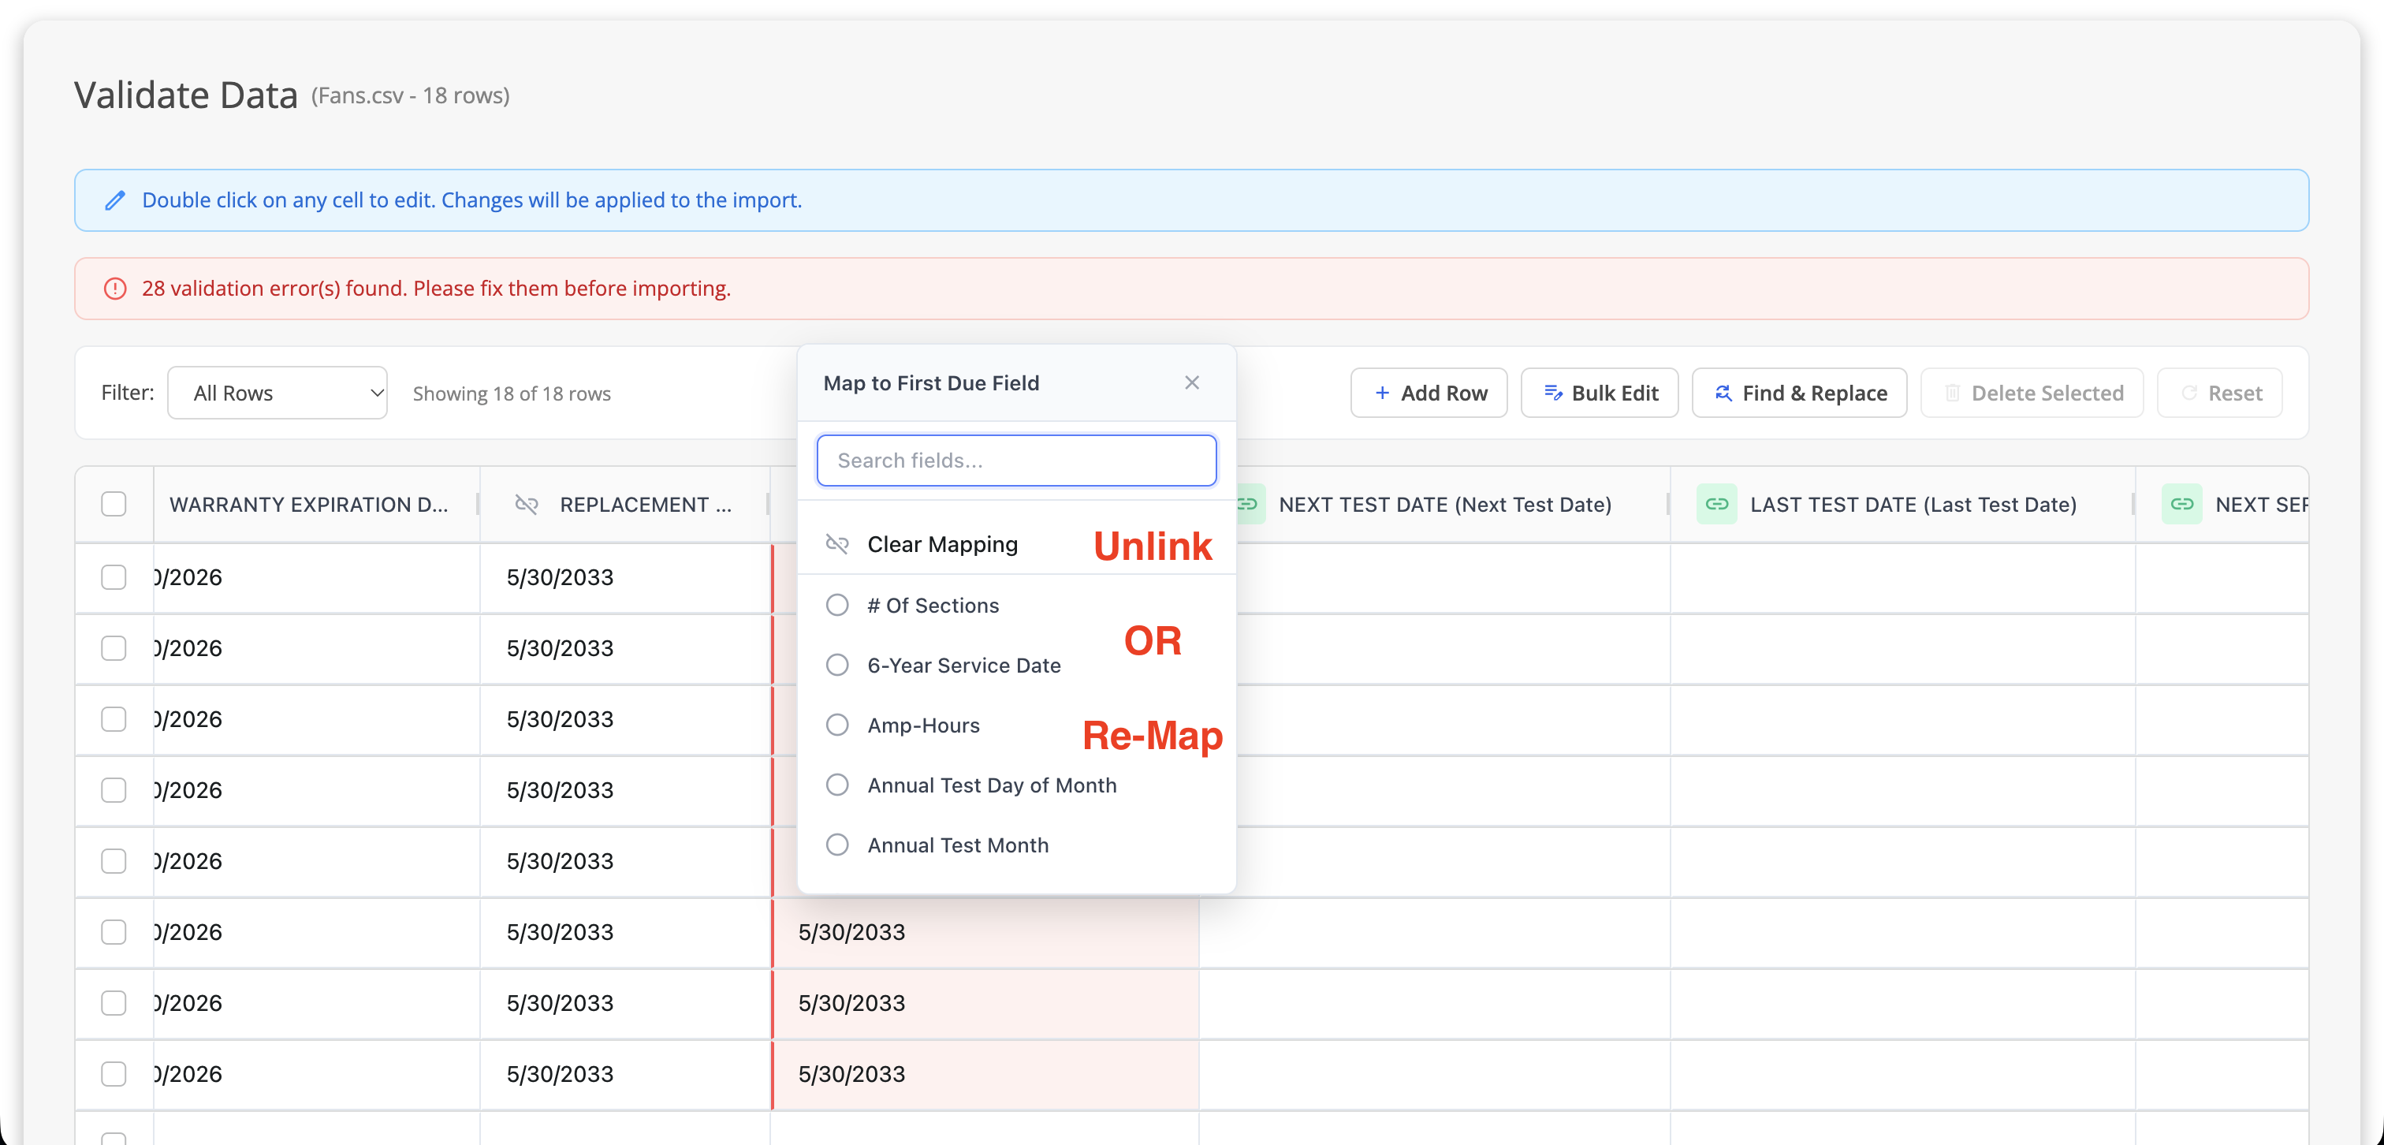Click the pencil icon in the blue info banner
Image resolution: width=2384 pixels, height=1145 pixels.
[115, 200]
